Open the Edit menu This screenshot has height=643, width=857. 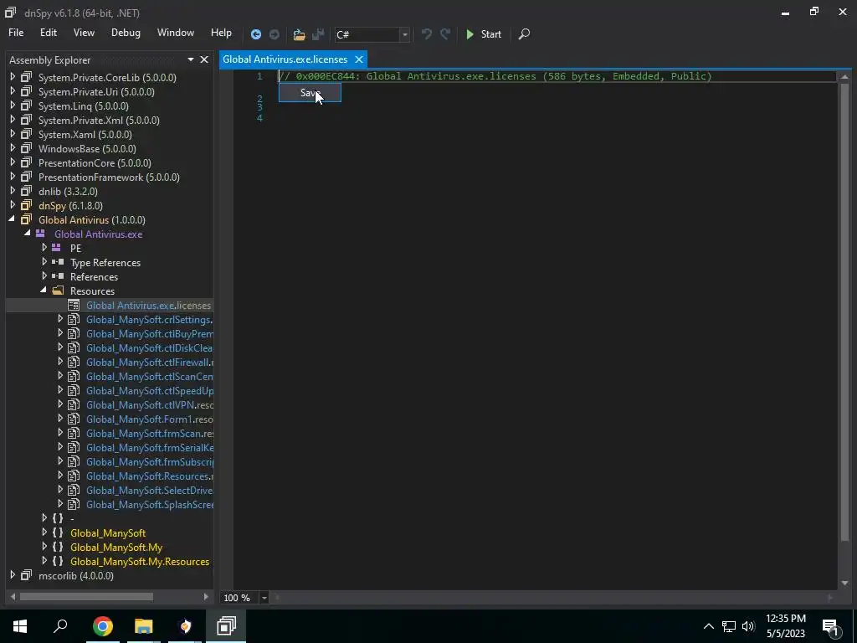pos(48,33)
